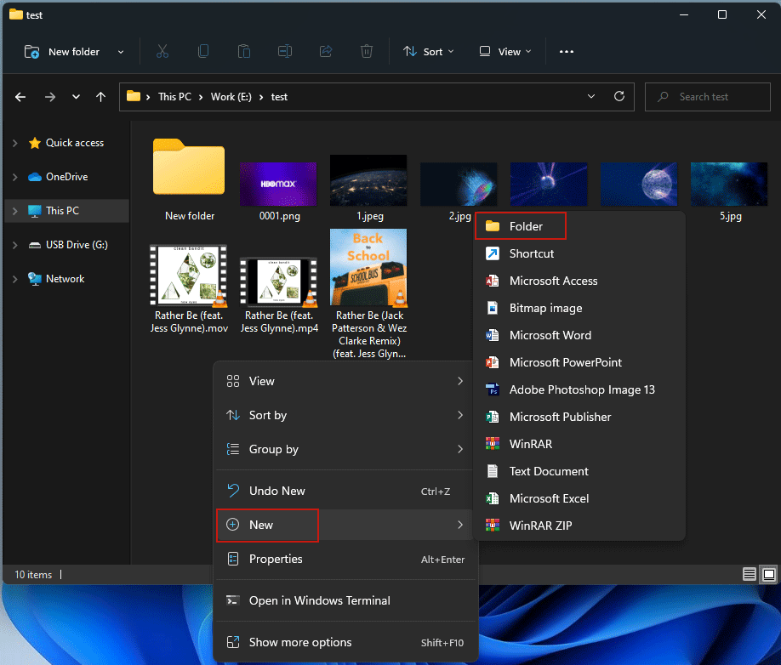The height and width of the screenshot is (665, 781).
Task: Select Rather Be (feat. Jess Glynne).mov
Action: [189, 288]
